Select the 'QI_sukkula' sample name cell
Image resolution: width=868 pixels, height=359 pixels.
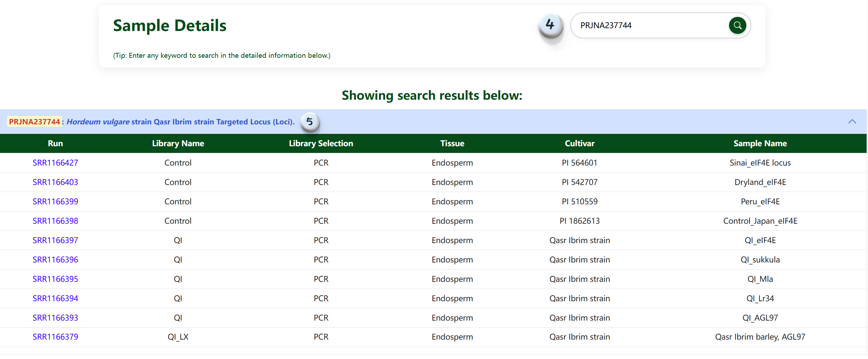tap(760, 260)
